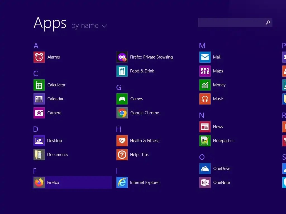The width and height of the screenshot is (286, 214).
Task: Click the 'Alarms' label text
Action: tap(54, 57)
